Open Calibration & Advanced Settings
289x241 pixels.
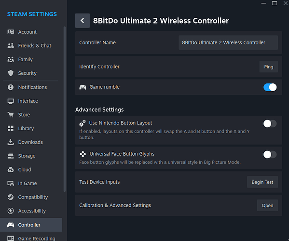267,205
